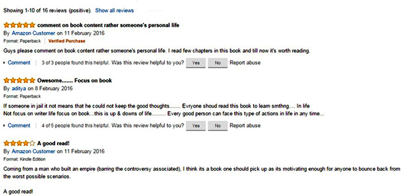Vote Yes on aditya's review

[x=196, y=126]
